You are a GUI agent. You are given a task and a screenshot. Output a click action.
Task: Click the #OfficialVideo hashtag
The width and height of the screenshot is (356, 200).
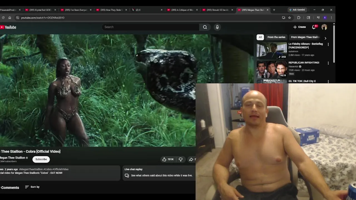point(60,169)
